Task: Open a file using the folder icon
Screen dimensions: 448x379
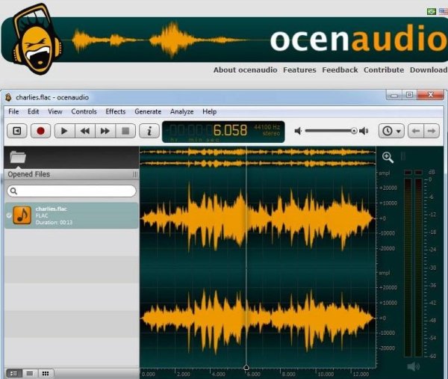Action: click(x=18, y=157)
